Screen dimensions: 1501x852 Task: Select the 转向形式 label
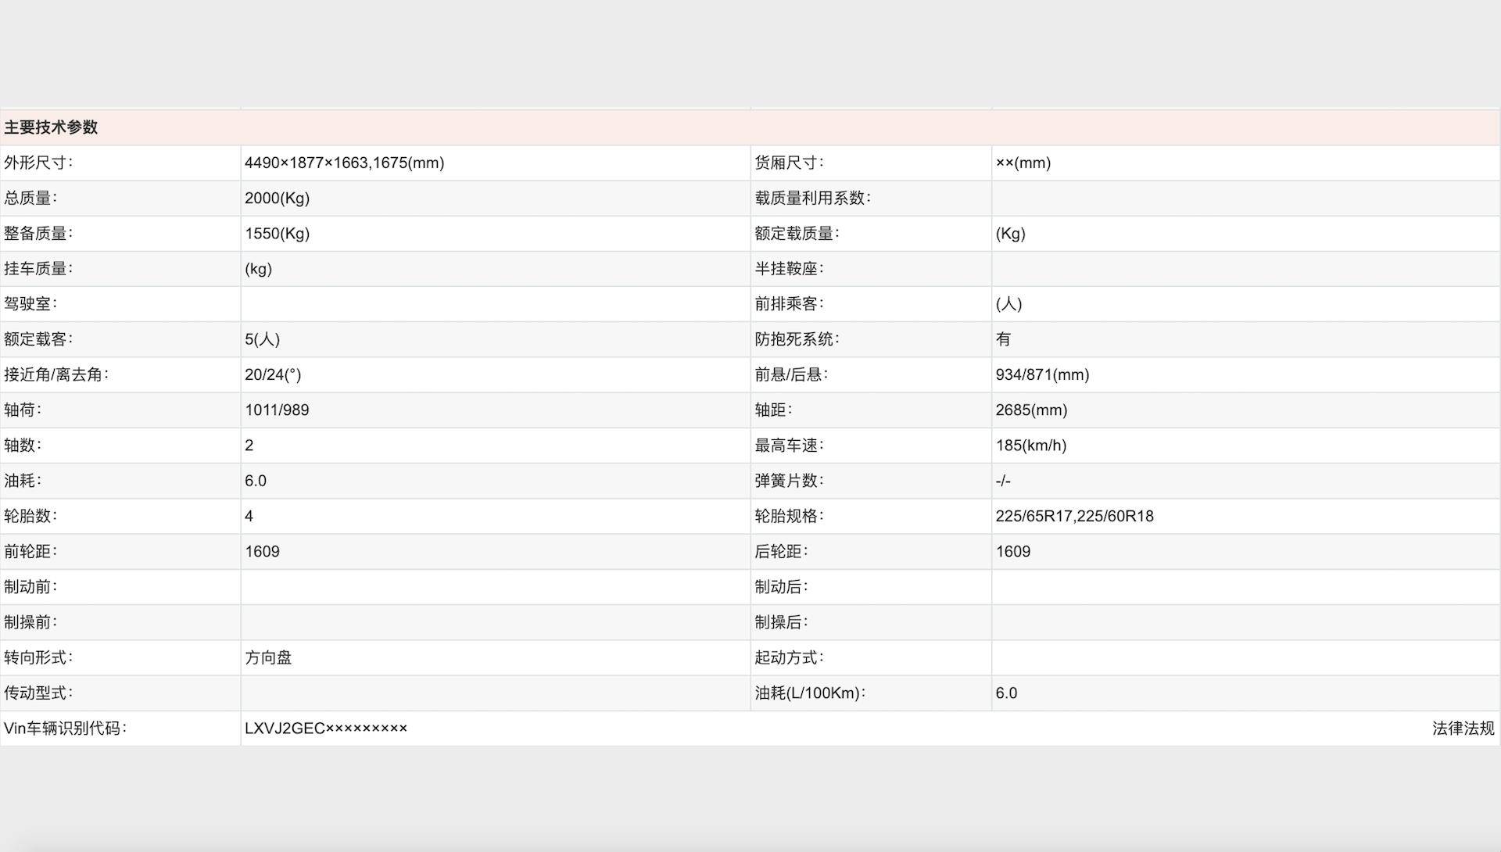38,657
